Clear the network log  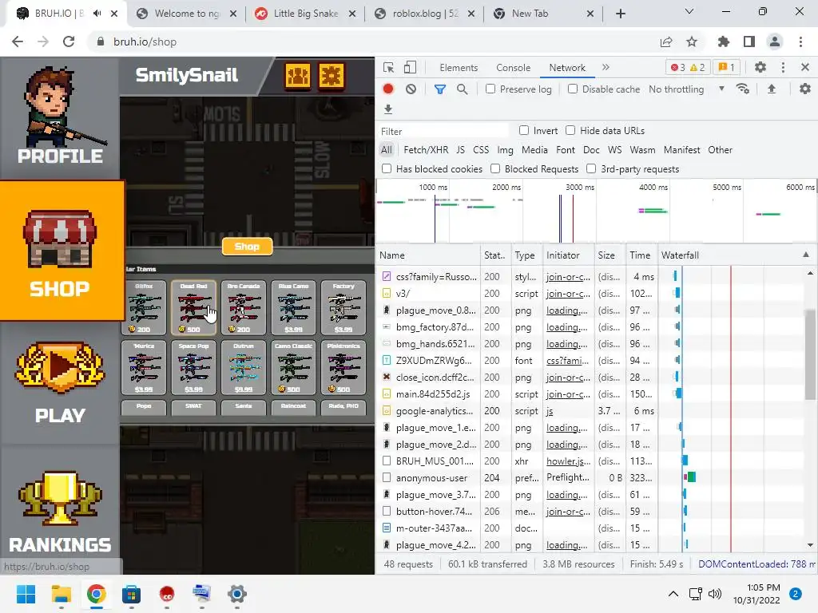coord(411,89)
